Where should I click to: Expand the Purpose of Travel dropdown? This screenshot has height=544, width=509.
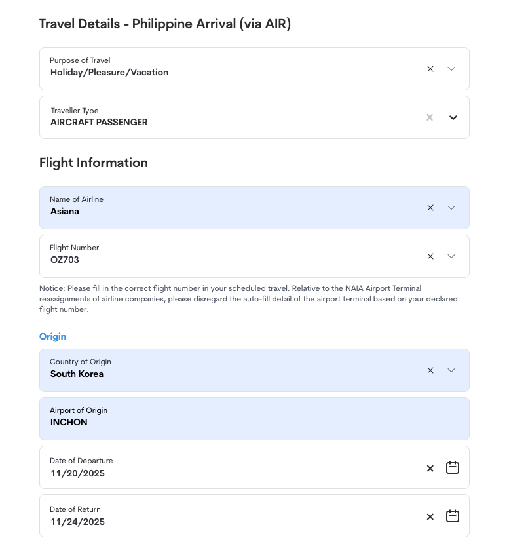451,69
